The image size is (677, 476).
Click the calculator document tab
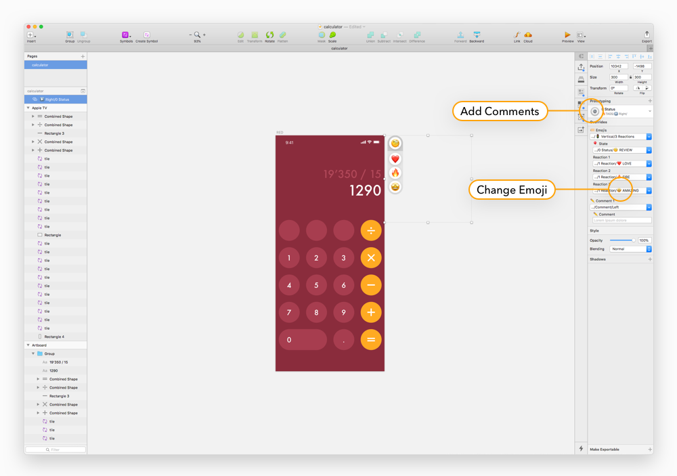click(x=339, y=48)
